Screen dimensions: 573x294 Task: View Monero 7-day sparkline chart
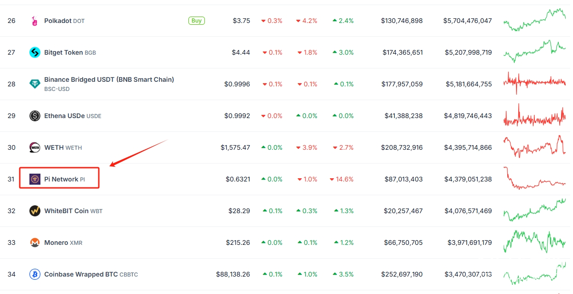[534, 242]
